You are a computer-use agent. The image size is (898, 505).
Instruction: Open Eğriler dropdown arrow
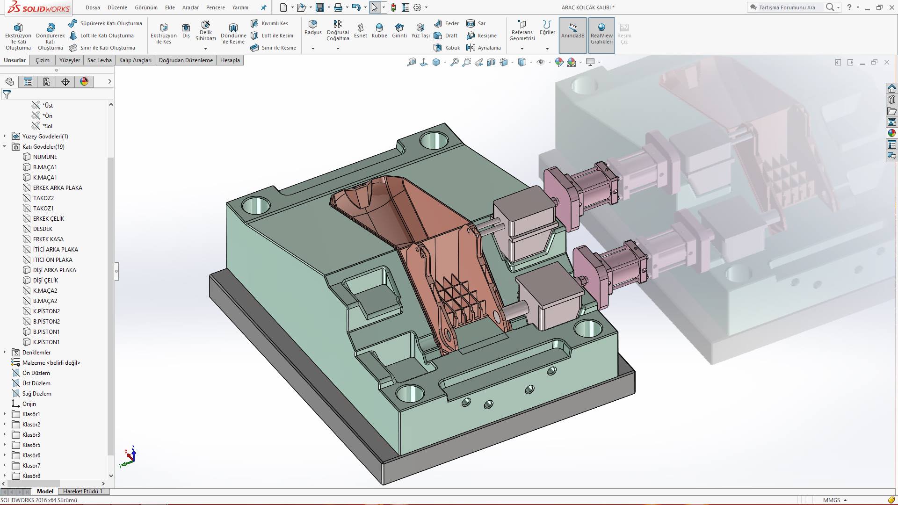547,49
